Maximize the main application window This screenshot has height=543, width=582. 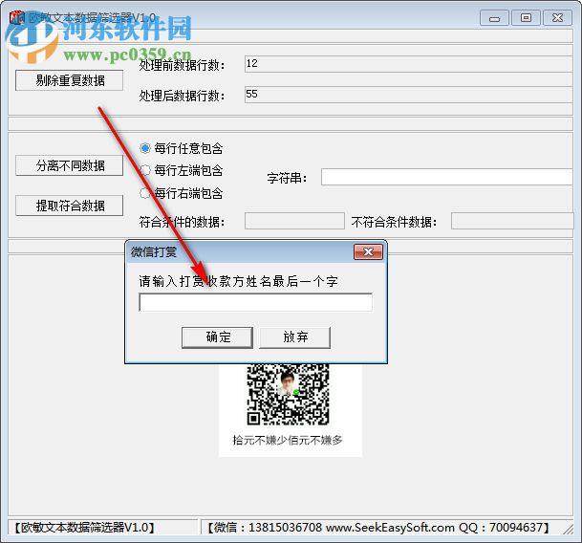pos(526,18)
